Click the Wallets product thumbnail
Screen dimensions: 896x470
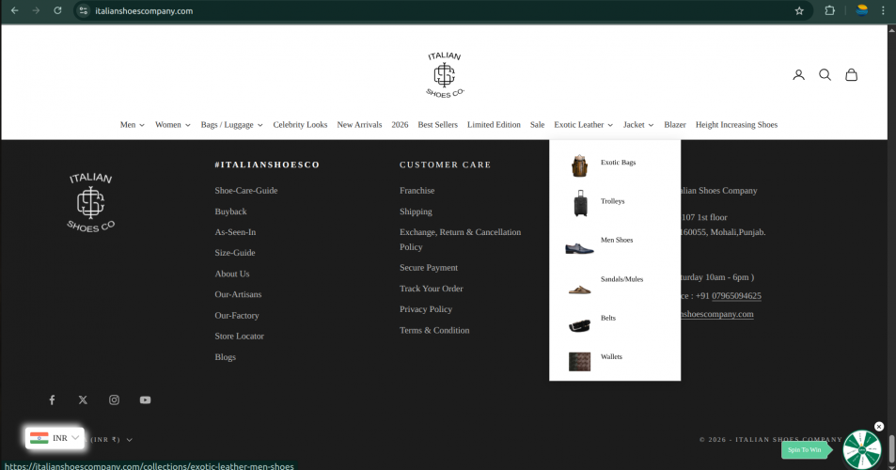pyautogui.click(x=579, y=362)
